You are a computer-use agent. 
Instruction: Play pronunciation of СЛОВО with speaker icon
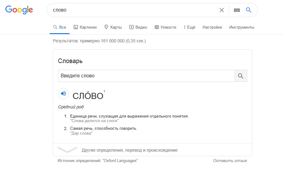pyautogui.click(x=63, y=93)
